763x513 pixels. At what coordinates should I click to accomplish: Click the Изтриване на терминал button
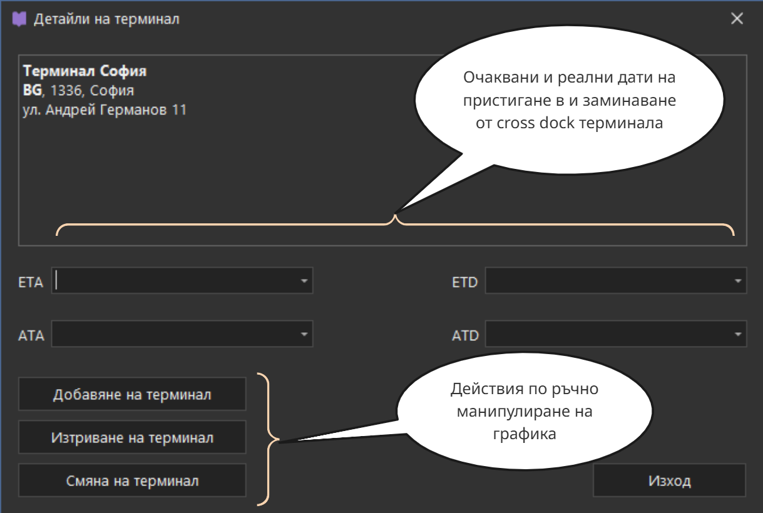tap(132, 437)
